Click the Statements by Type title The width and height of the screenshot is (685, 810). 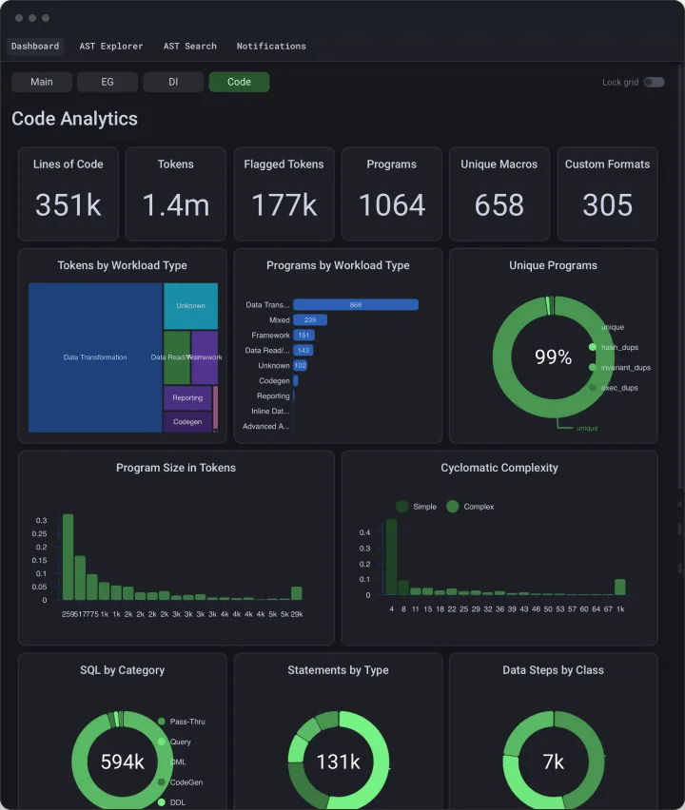tap(338, 670)
